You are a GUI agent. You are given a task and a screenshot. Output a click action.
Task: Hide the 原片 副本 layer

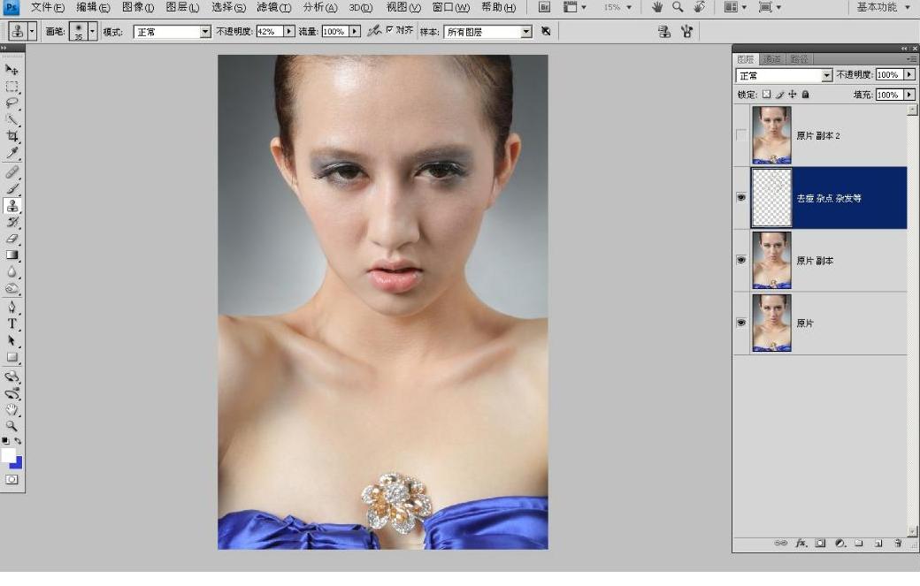[741, 260]
